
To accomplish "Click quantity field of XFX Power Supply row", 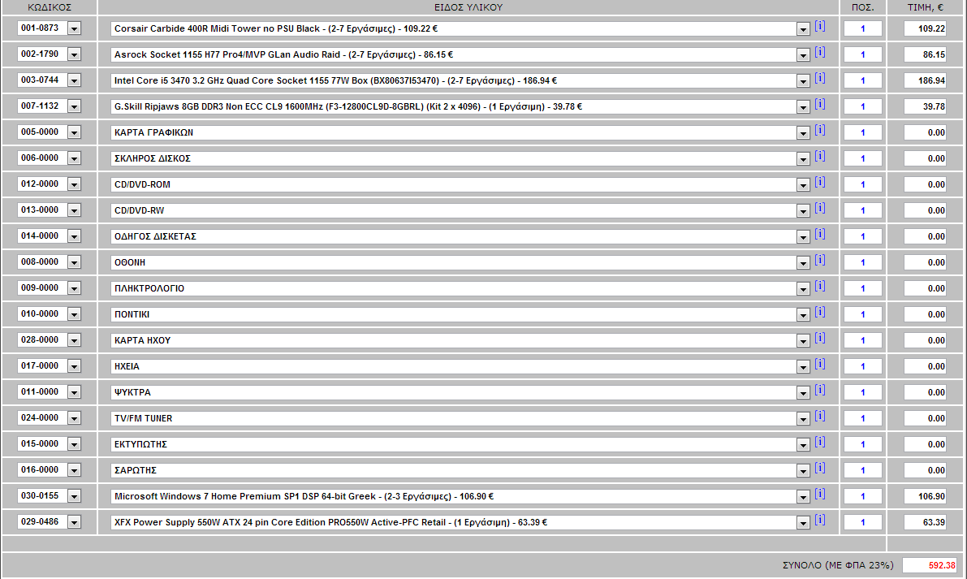I will pos(863,522).
